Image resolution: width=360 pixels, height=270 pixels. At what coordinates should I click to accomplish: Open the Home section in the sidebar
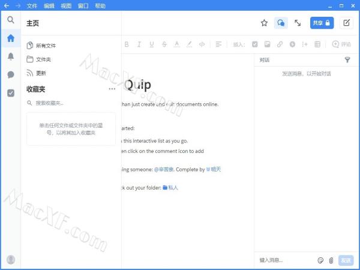(x=11, y=38)
